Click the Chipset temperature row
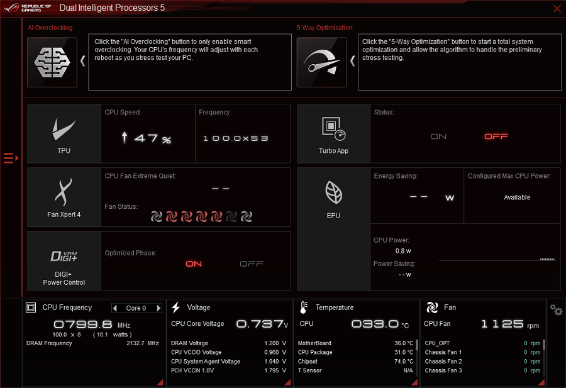566x388 pixels. tap(355, 362)
